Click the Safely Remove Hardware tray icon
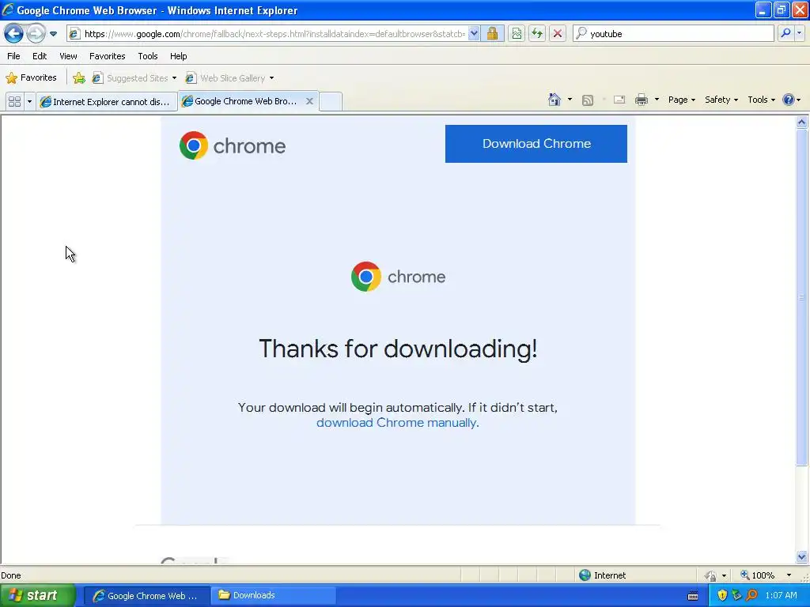Viewport: 810px width, 607px height. point(736,596)
